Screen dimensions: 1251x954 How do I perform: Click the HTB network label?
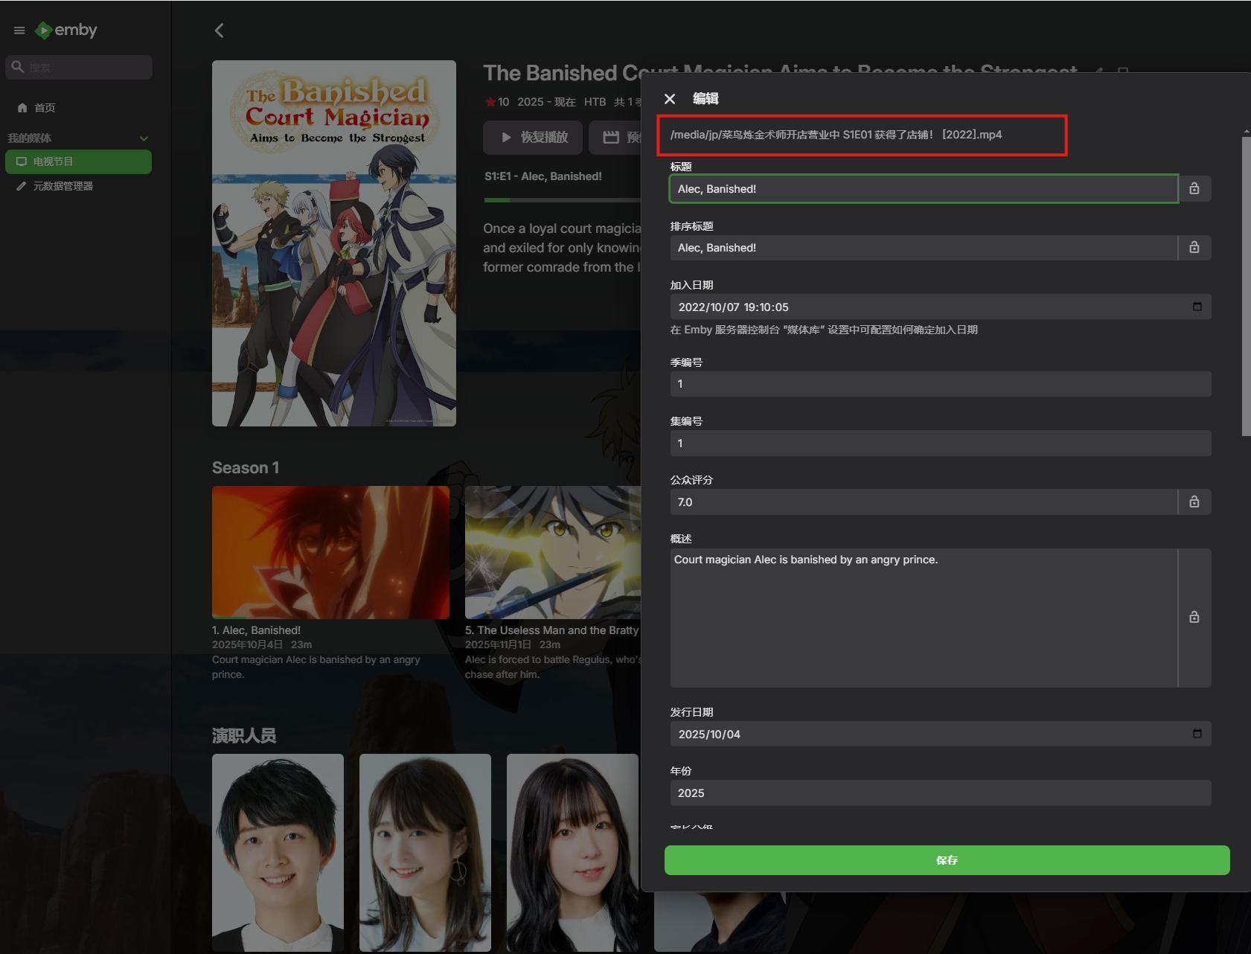tap(595, 102)
